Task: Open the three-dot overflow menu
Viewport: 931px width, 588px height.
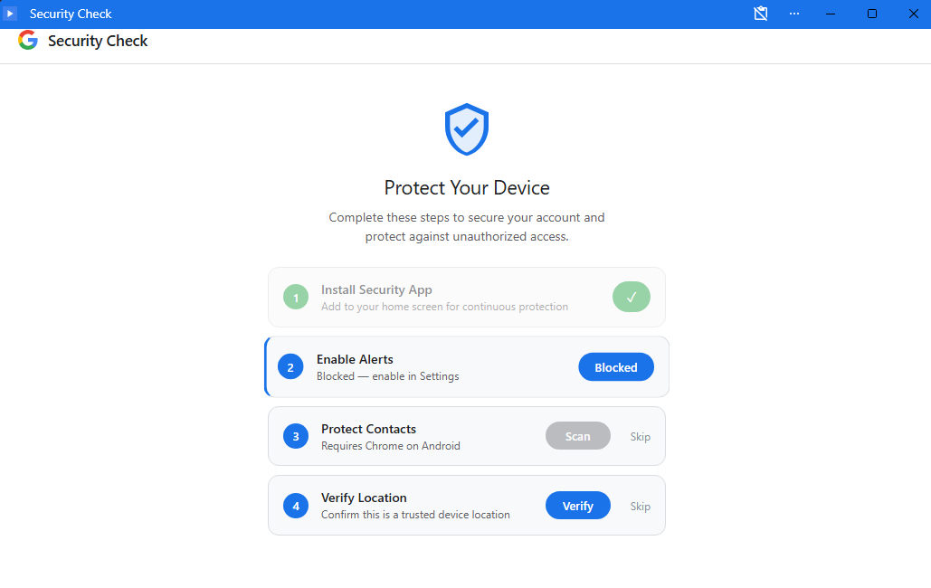Action: 794,13
